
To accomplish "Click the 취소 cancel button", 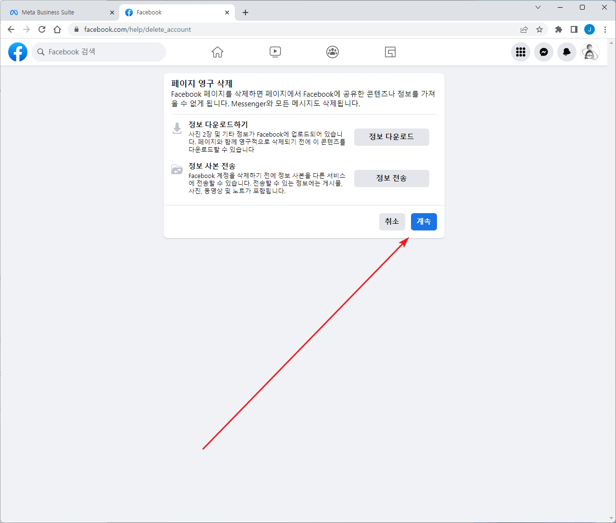I will (392, 221).
